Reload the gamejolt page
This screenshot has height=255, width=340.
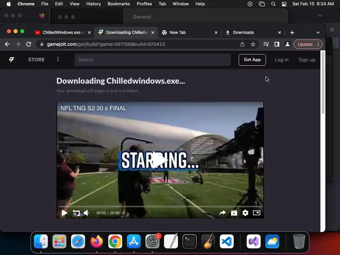point(29,44)
